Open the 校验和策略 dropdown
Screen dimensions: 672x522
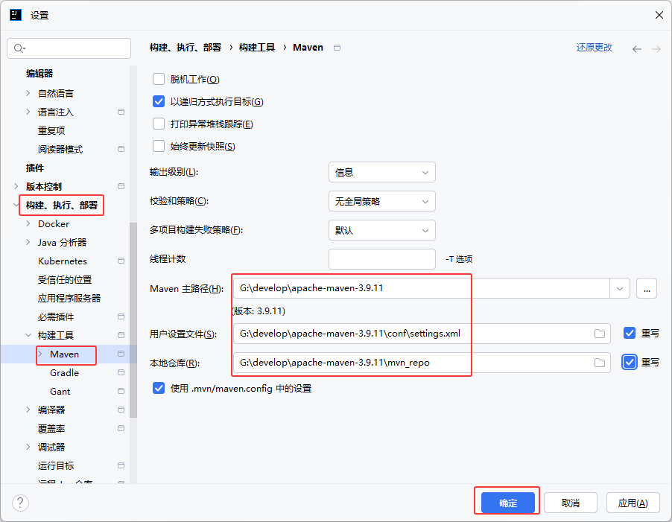point(381,201)
